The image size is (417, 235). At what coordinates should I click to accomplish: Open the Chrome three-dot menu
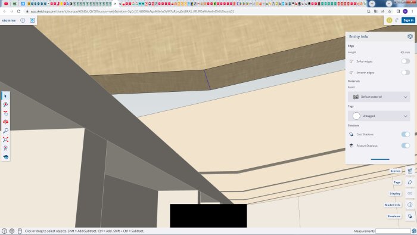pyautogui.click(x=412, y=11)
